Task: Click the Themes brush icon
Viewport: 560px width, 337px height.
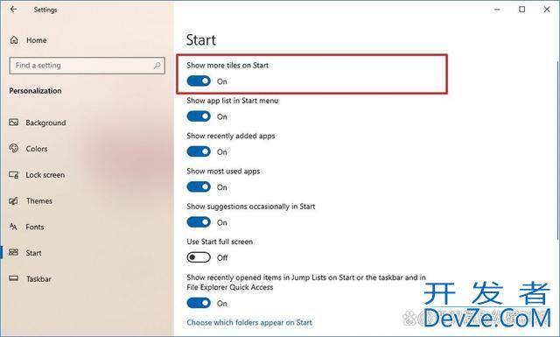Action: [14, 200]
